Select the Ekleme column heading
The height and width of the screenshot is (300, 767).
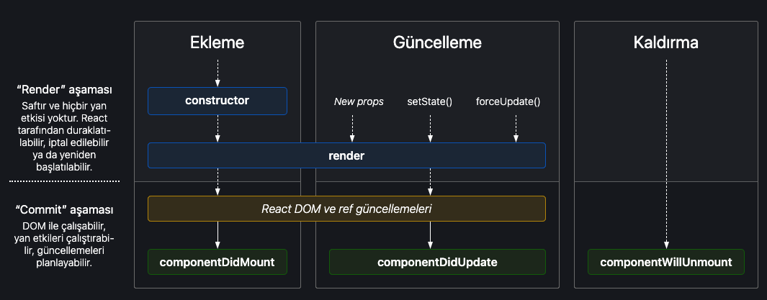(x=217, y=42)
